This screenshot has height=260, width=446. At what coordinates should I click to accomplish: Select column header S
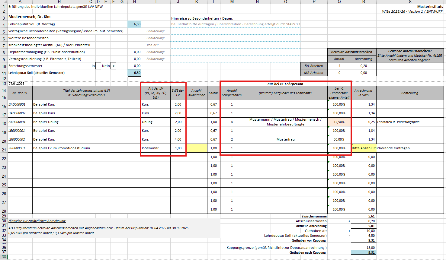(410, 2)
